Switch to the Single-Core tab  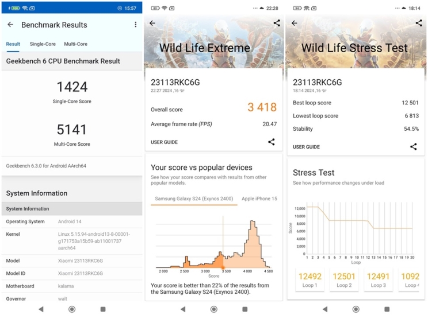[43, 44]
